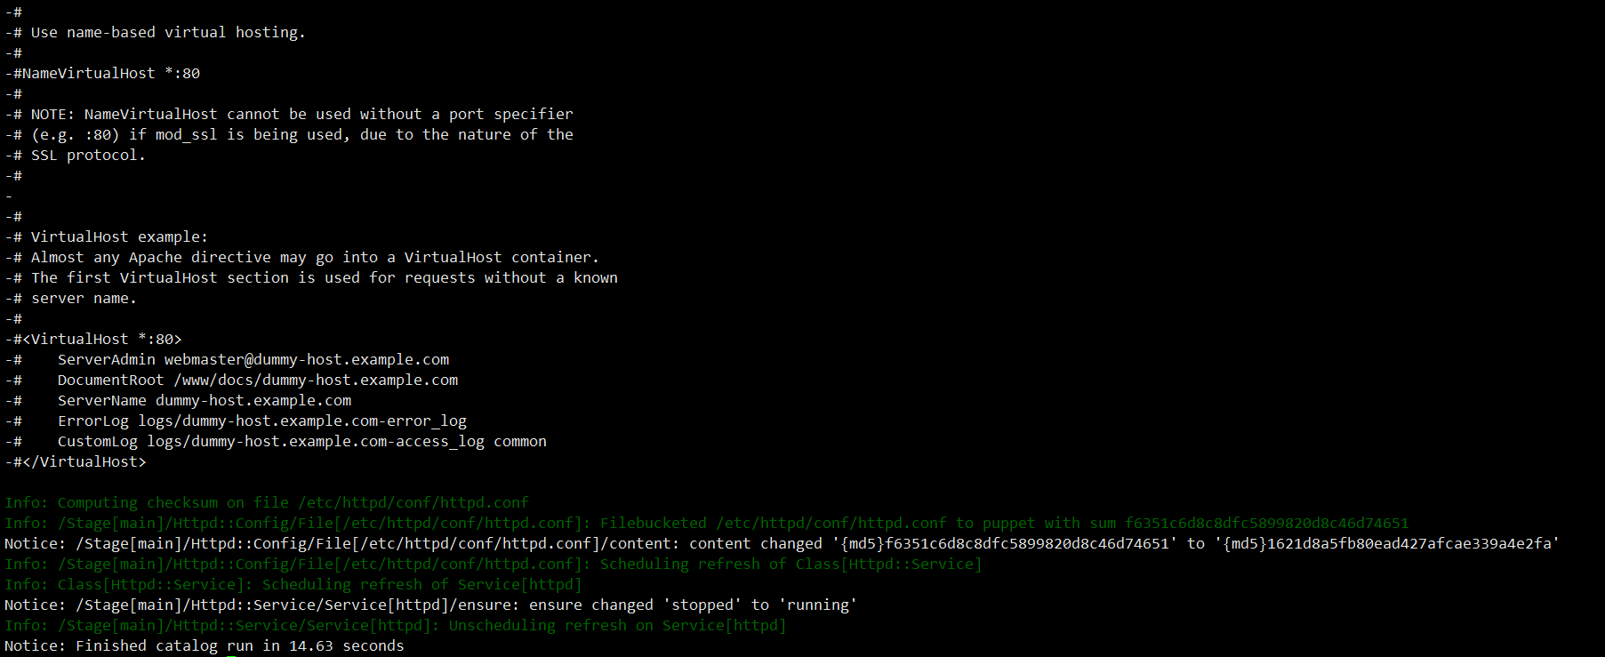Screen dimensions: 1605x657
Task: Click the "ensure changed 'stopped' to 'running'" notice
Action: pyautogui.click(x=693, y=605)
